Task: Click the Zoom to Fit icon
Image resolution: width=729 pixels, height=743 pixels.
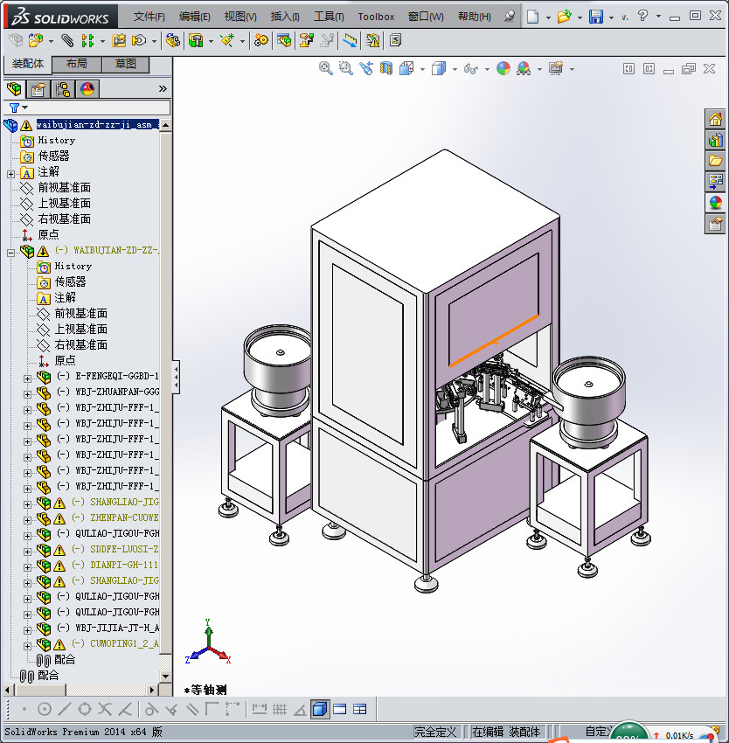Action: click(x=325, y=69)
